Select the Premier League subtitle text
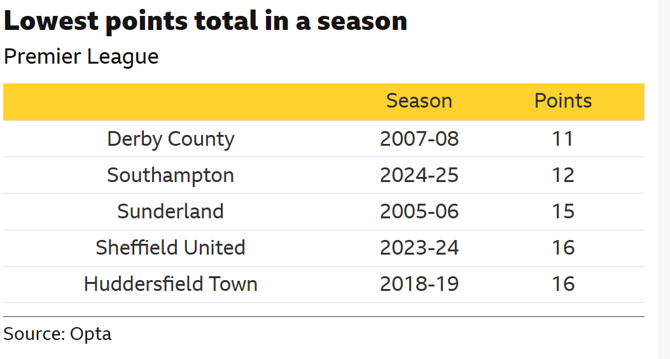 click(81, 57)
